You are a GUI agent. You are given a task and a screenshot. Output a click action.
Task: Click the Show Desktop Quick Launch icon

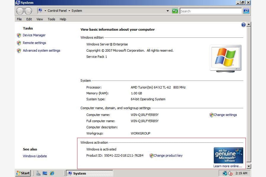click(45, 173)
